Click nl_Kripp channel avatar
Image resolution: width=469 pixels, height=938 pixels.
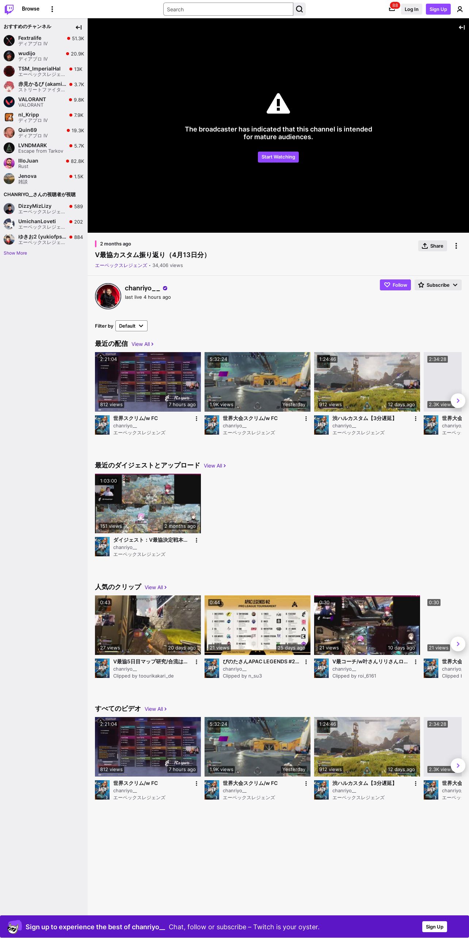click(9, 117)
